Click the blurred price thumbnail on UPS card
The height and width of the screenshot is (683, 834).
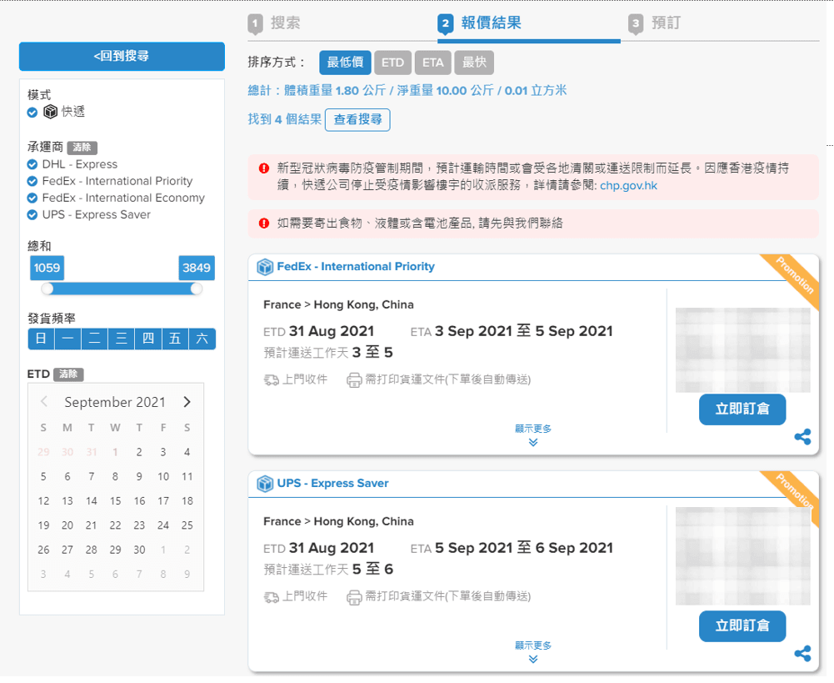click(x=742, y=556)
